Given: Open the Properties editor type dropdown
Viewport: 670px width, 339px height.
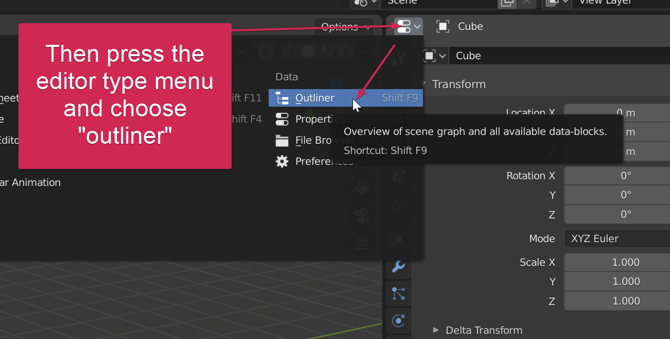Looking at the screenshot, I should coord(408,26).
